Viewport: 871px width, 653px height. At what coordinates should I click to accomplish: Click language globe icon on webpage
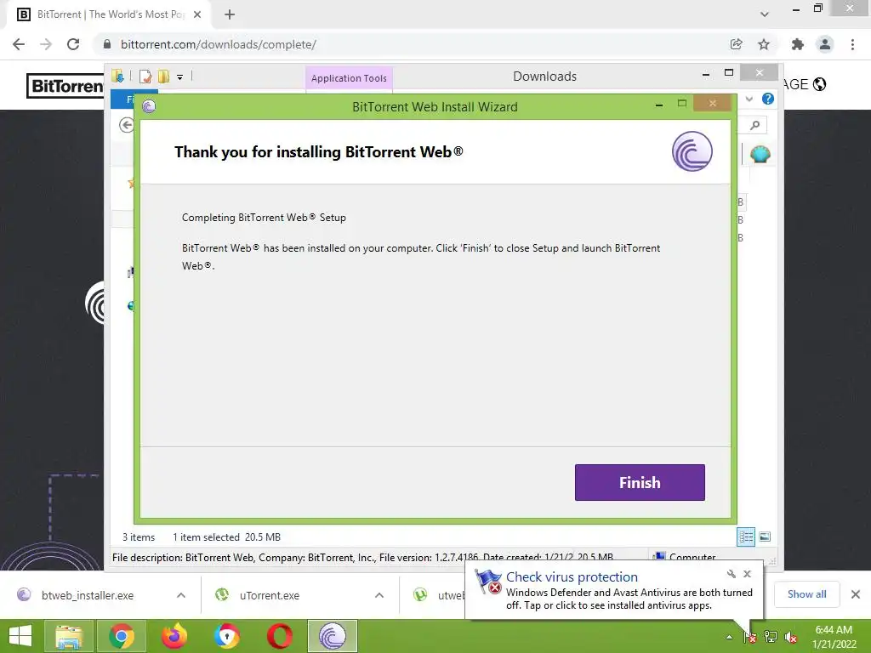[819, 84]
